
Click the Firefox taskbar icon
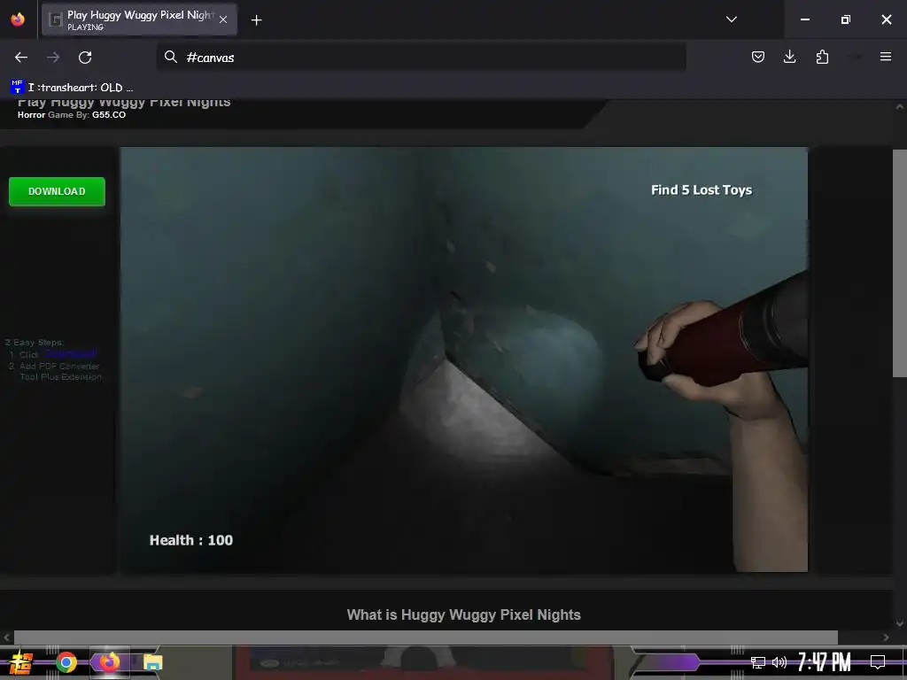[x=109, y=662]
